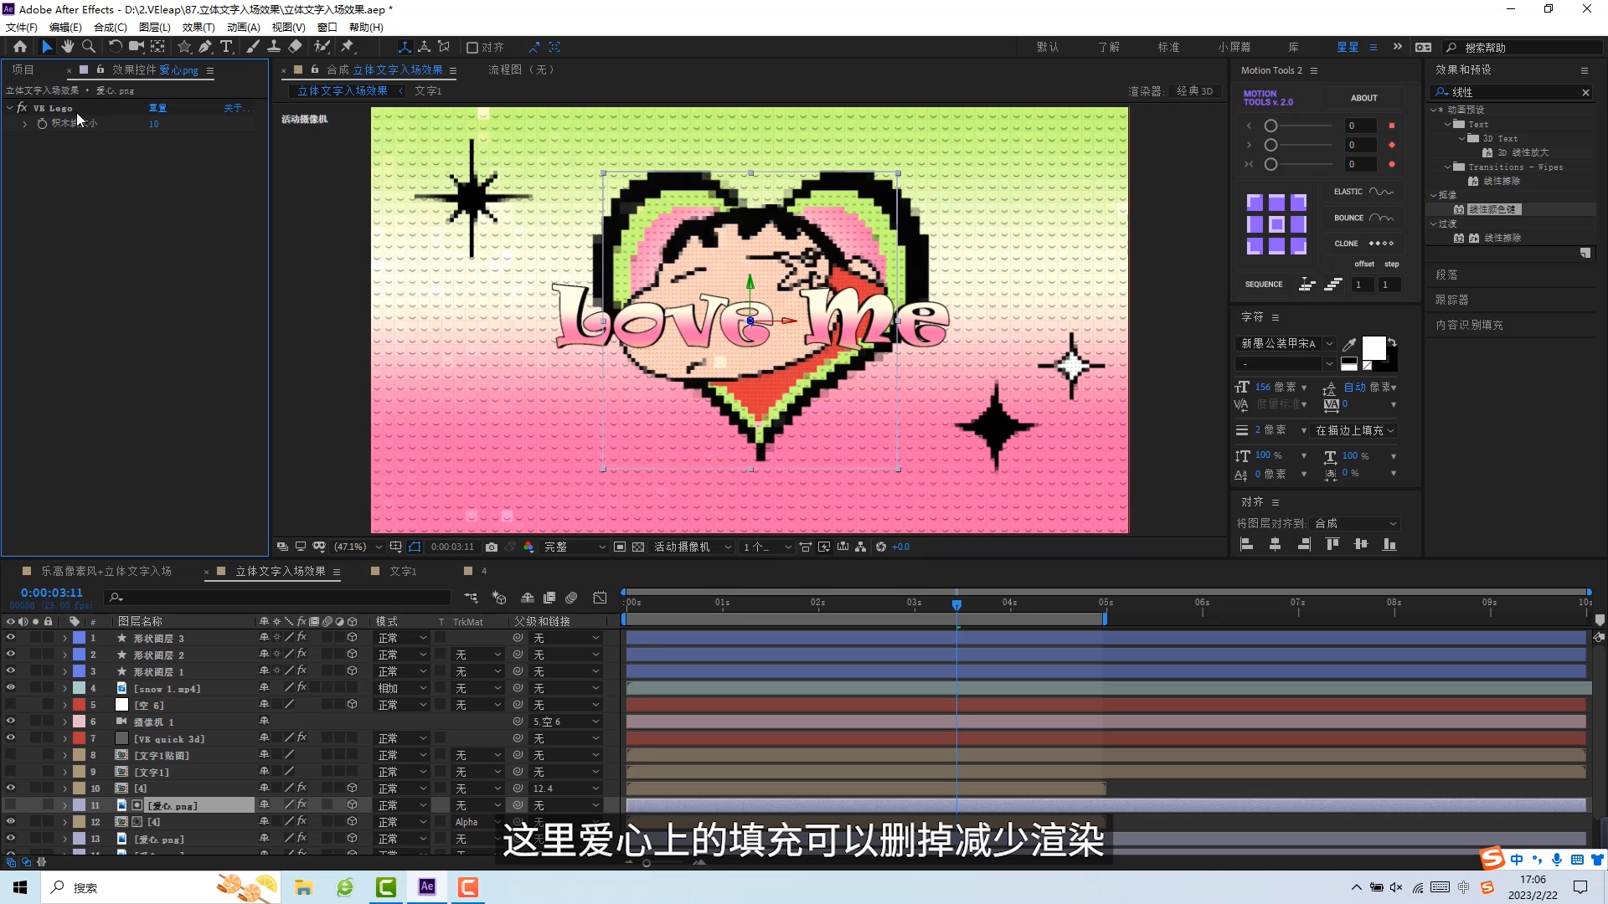Select the Pan Behind anchor tool

(x=157, y=47)
